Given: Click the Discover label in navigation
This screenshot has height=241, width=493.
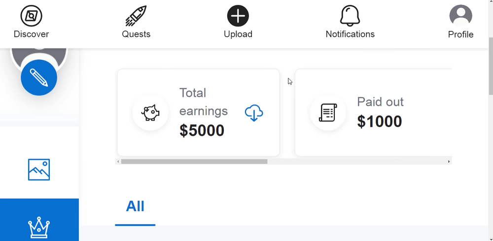Looking at the screenshot, I should [x=32, y=34].
